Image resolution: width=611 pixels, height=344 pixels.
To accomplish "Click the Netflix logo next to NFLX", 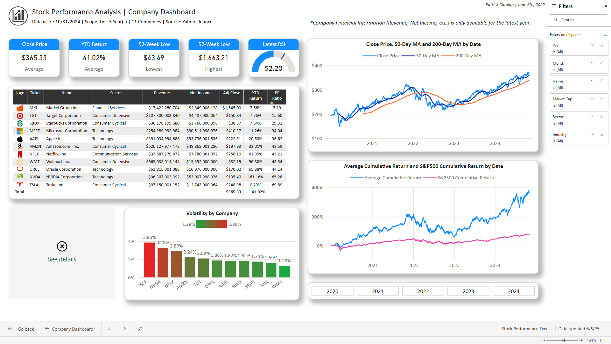I will click(20, 154).
